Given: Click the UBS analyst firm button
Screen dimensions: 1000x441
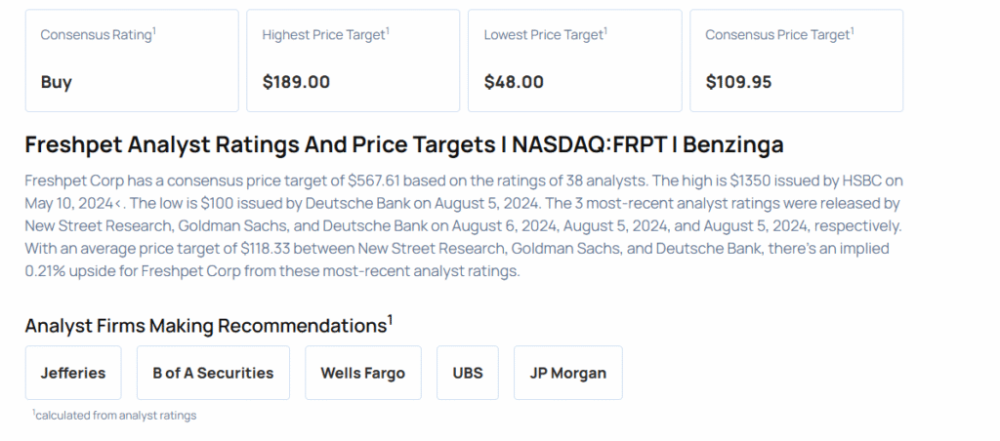Looking at the screenshot, I should tap(467, 373).
